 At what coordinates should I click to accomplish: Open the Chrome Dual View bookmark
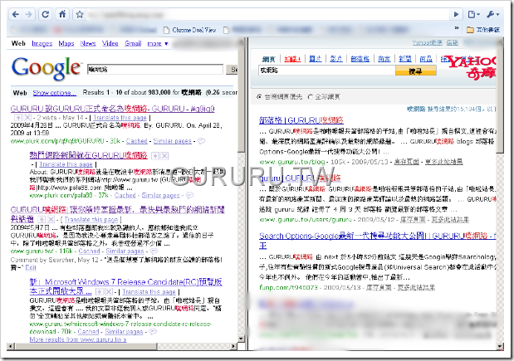pyautogui.click(x=190, y=30)
